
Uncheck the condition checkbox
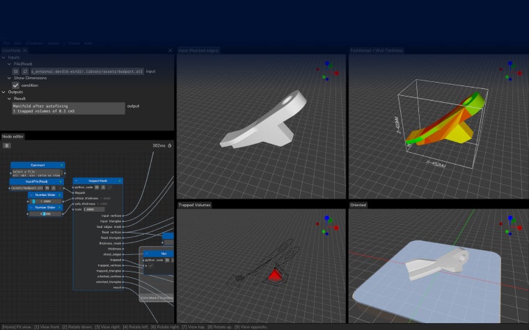click(x=15, y=85)
